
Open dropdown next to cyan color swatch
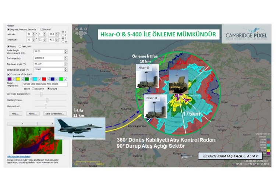point(40,79)
